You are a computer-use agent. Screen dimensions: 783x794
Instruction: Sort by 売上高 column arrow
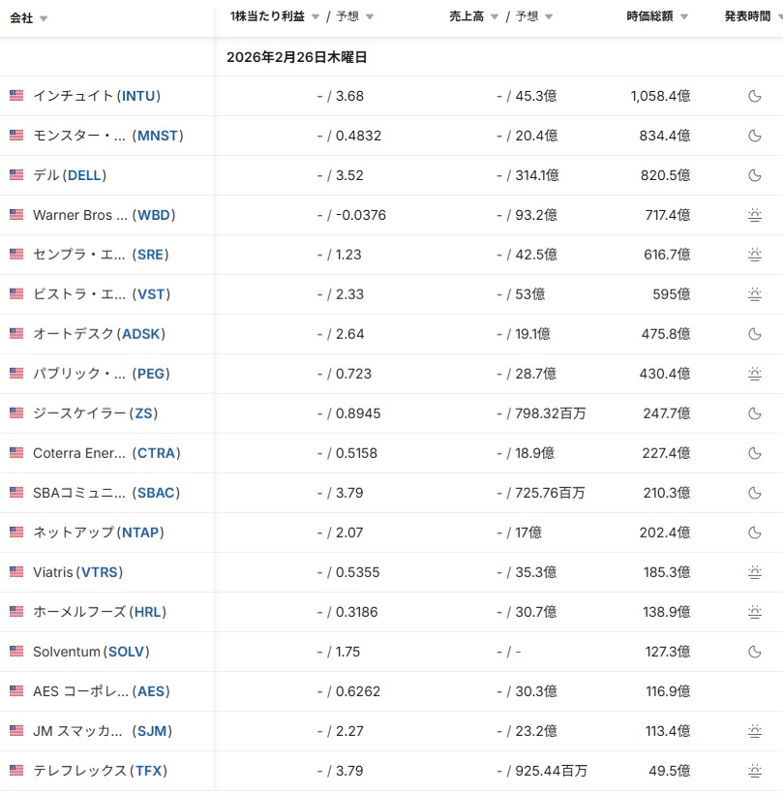pos(496,16)
